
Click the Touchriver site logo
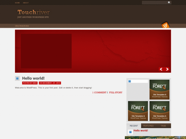(34, 12)
